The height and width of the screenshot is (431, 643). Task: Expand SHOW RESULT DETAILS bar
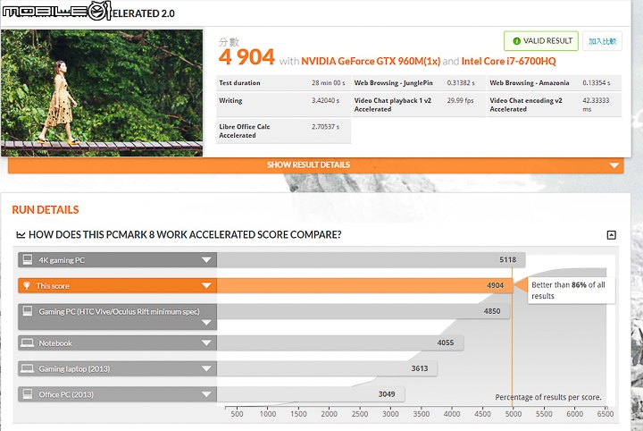point(316,165)
